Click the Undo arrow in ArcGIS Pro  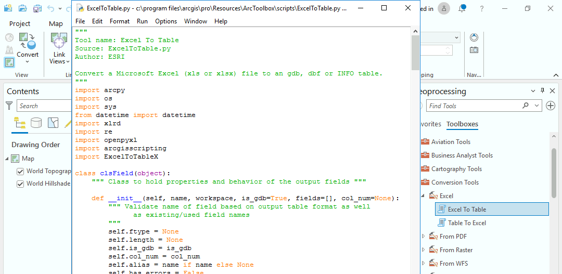[x=50, y=8]
